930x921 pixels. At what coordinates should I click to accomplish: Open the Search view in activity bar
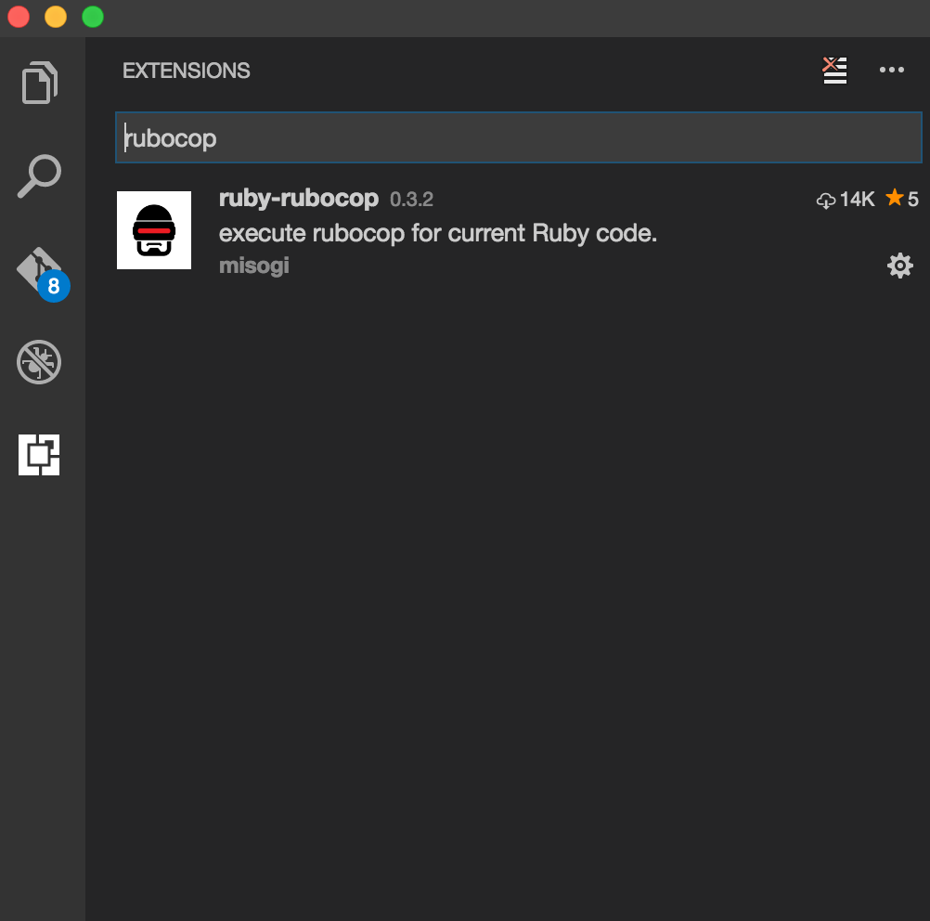(40, 175)
